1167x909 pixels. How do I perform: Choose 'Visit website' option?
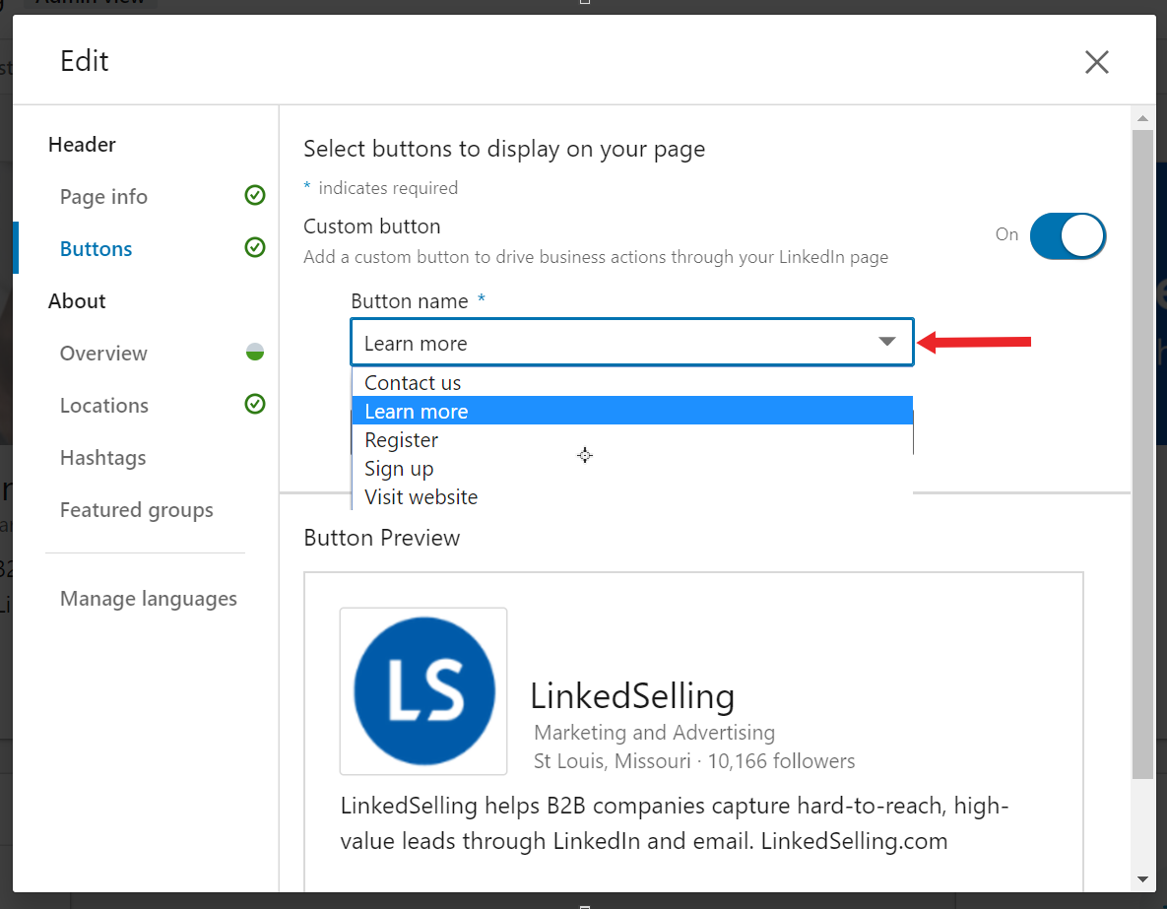point(632,496)
